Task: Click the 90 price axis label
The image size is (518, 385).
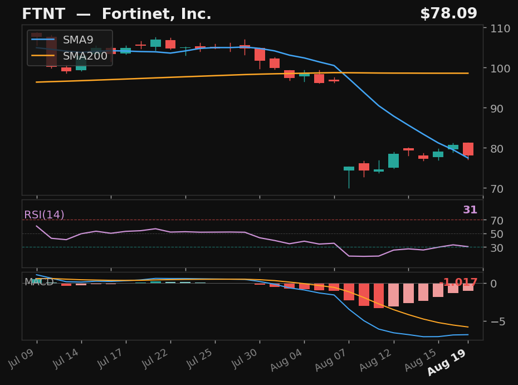Action: pyautogui.click(x=497, y=109)
